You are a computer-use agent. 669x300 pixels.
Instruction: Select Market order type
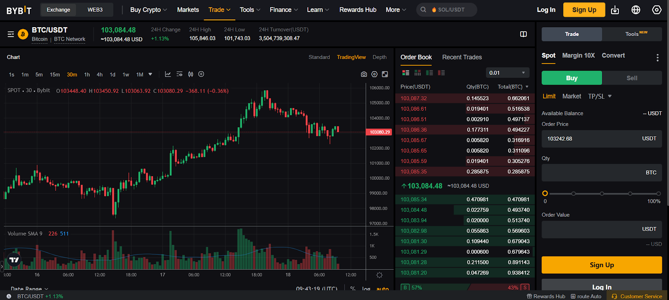572,96
